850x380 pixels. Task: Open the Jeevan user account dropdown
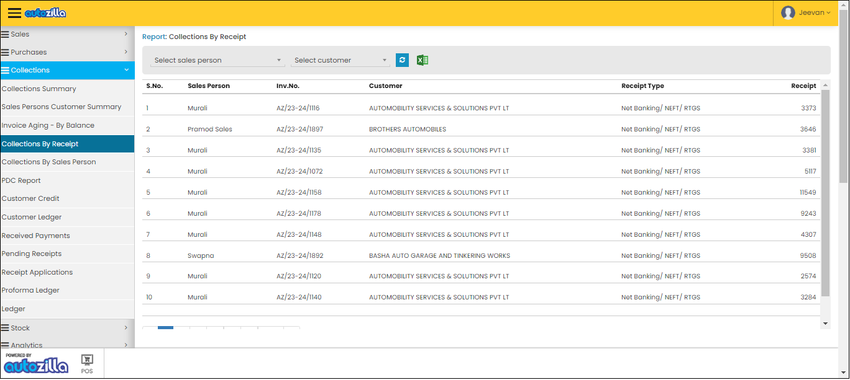pos(806,13)
